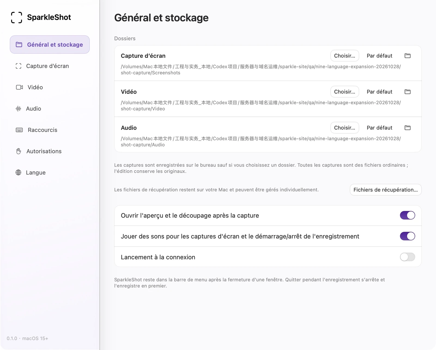Reset Vidéo folder to Par défaut
Viewport: 436px width, 350px height.
pyautogui.click(x=380, y=92)
